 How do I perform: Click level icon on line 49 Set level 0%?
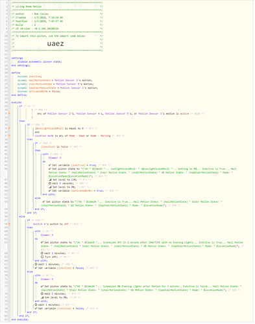point(50,187)
